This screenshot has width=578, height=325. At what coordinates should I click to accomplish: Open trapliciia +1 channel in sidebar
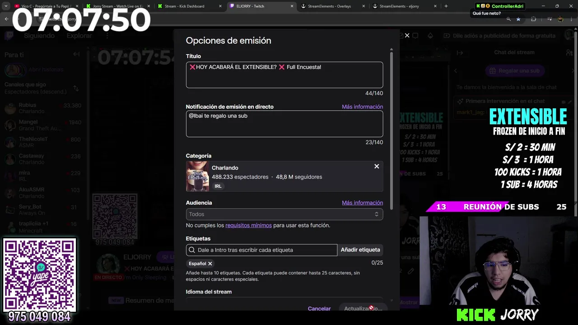click(43, 227)
